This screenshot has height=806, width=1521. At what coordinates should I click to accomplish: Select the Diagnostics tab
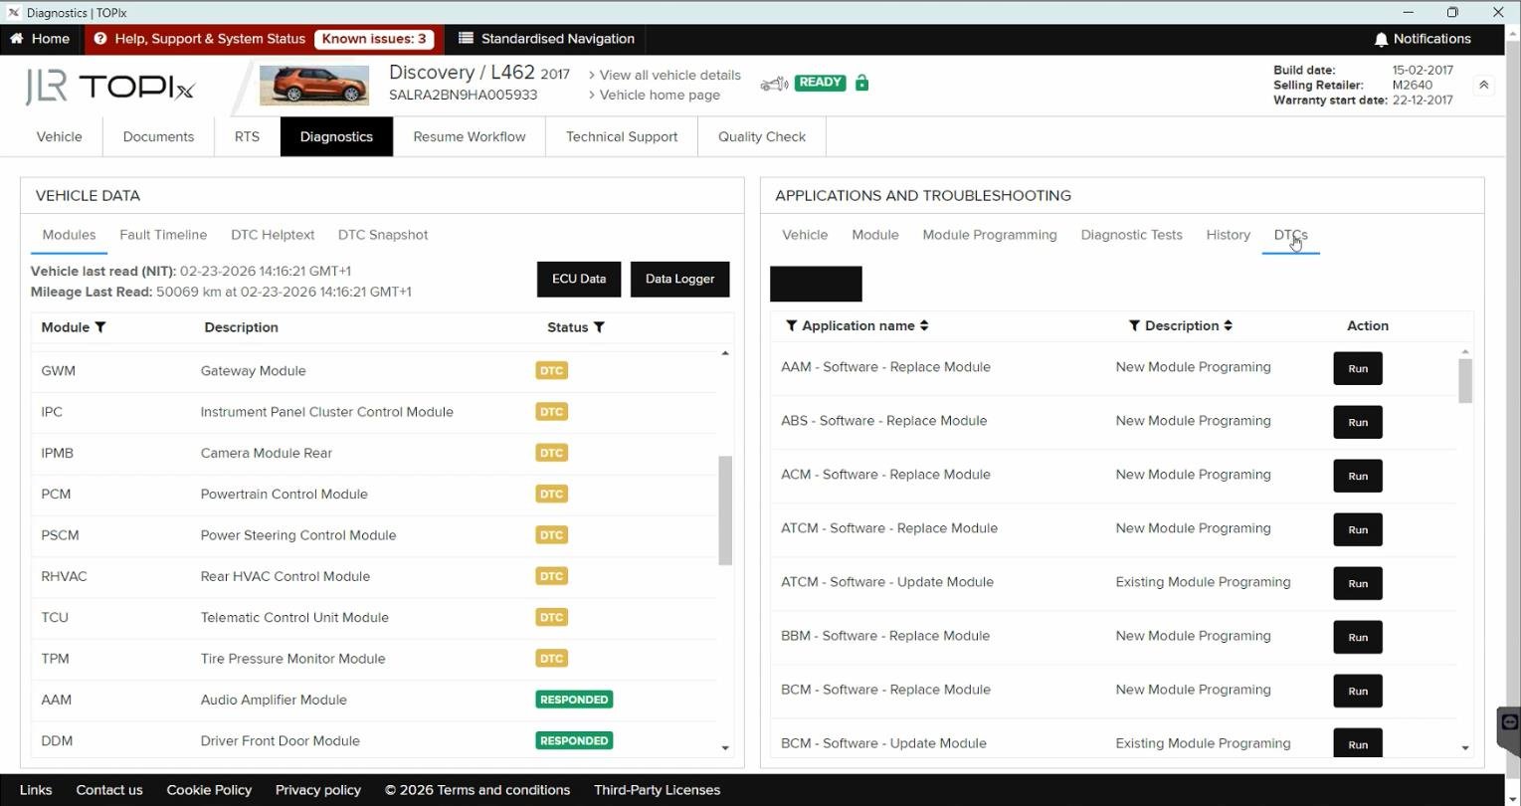pos(336,136)
